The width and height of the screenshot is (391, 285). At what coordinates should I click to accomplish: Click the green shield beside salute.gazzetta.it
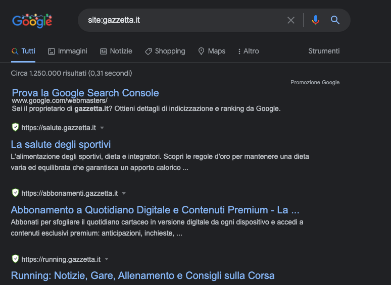click(x=16, y=127)
